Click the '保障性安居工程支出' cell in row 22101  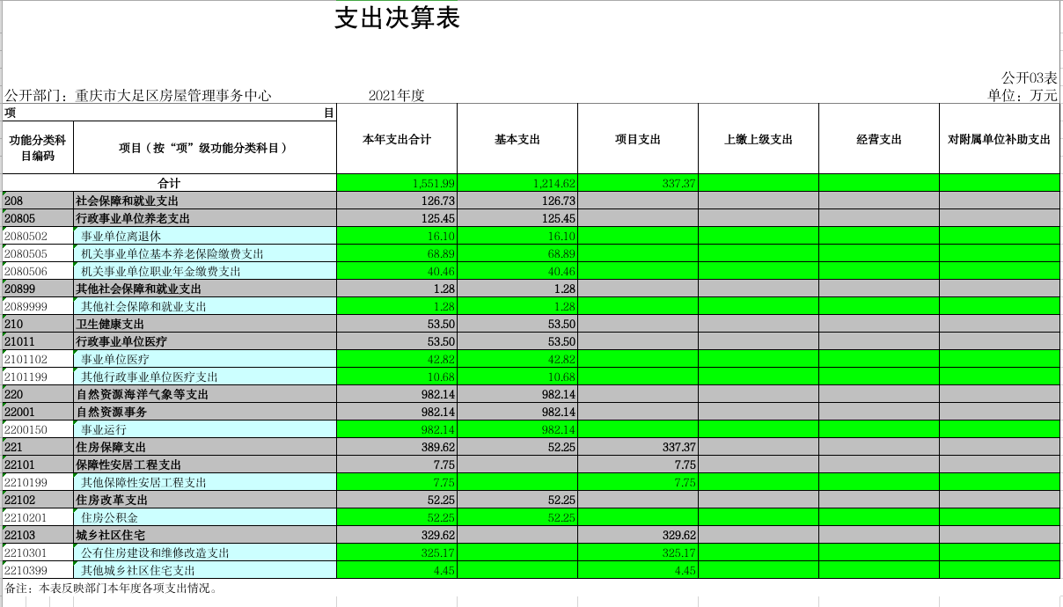205,464
